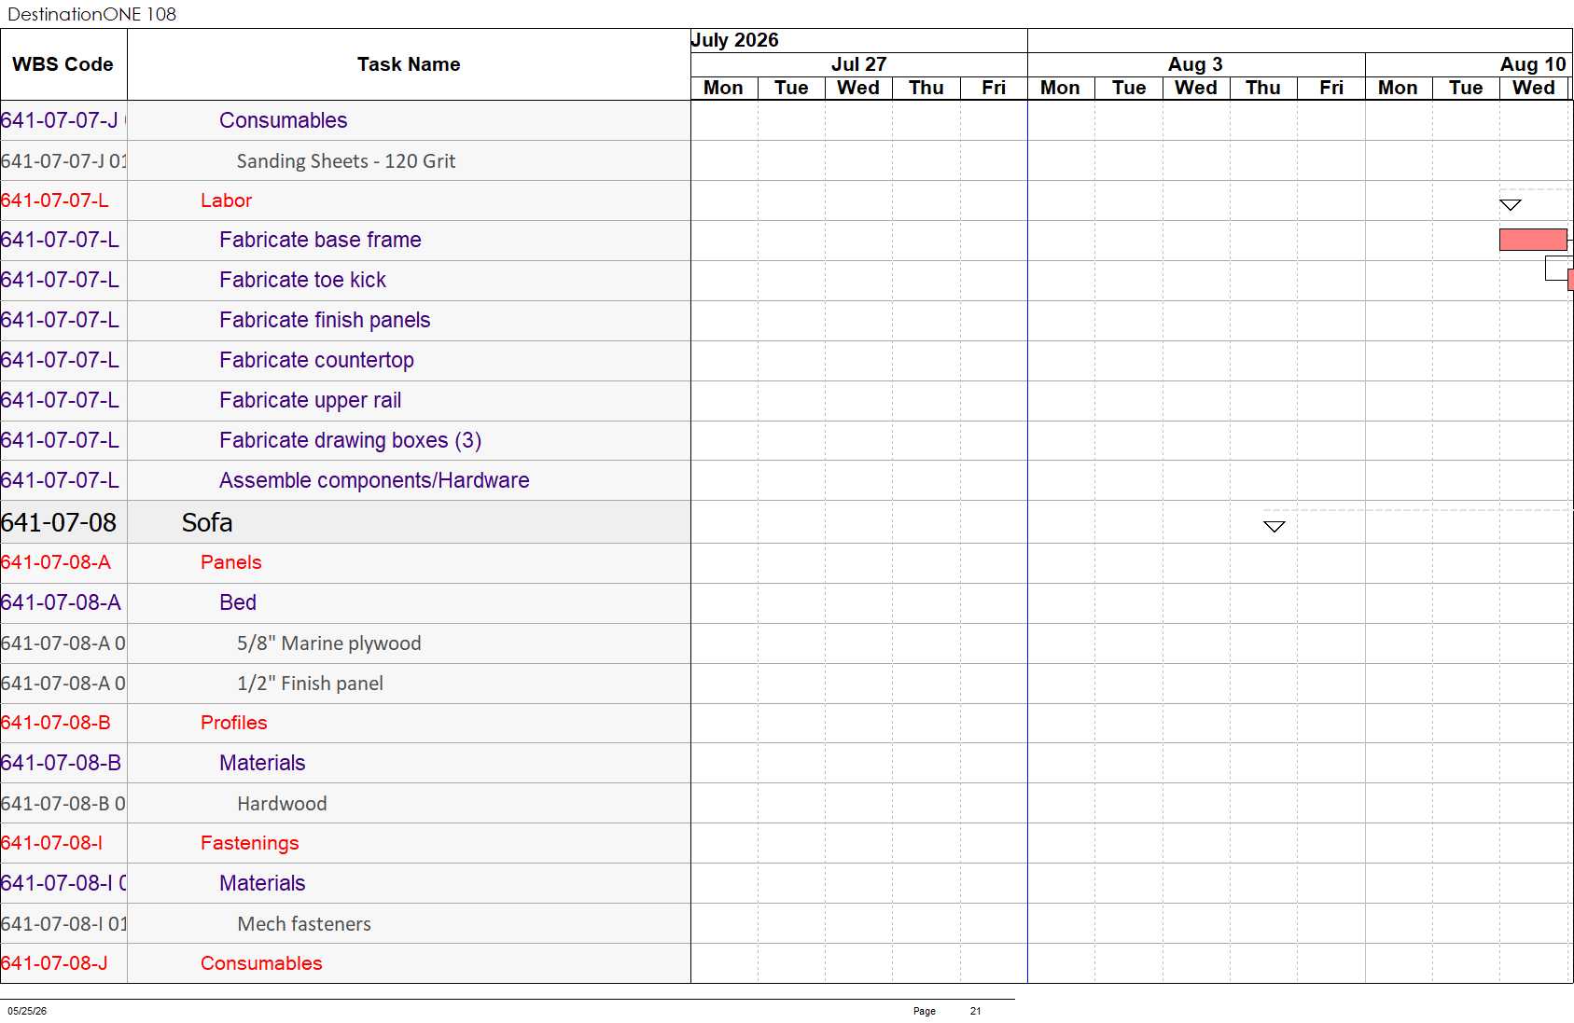The width and height of the screenshot is (1574, 1023).
Task: Click the Task Name column header
Action: tap(409, 64)
